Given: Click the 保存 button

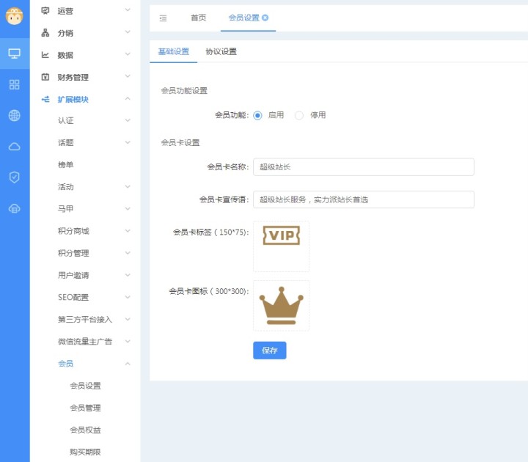Looking at the screenshot, I should (270, 351).
